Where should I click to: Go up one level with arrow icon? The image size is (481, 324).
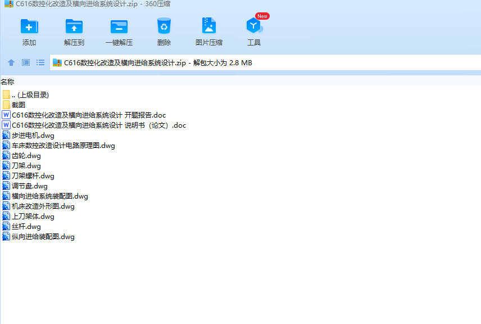11,62
